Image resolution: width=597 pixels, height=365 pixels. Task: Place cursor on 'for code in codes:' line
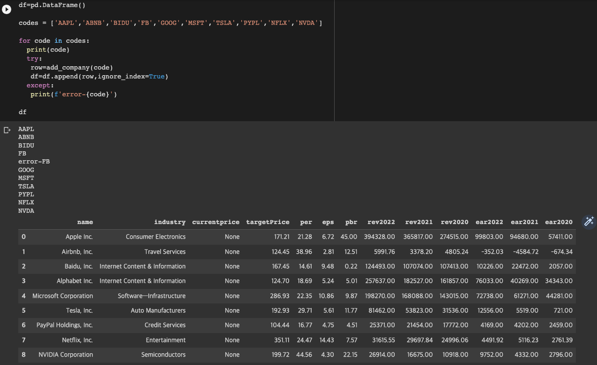coord(54,41)
